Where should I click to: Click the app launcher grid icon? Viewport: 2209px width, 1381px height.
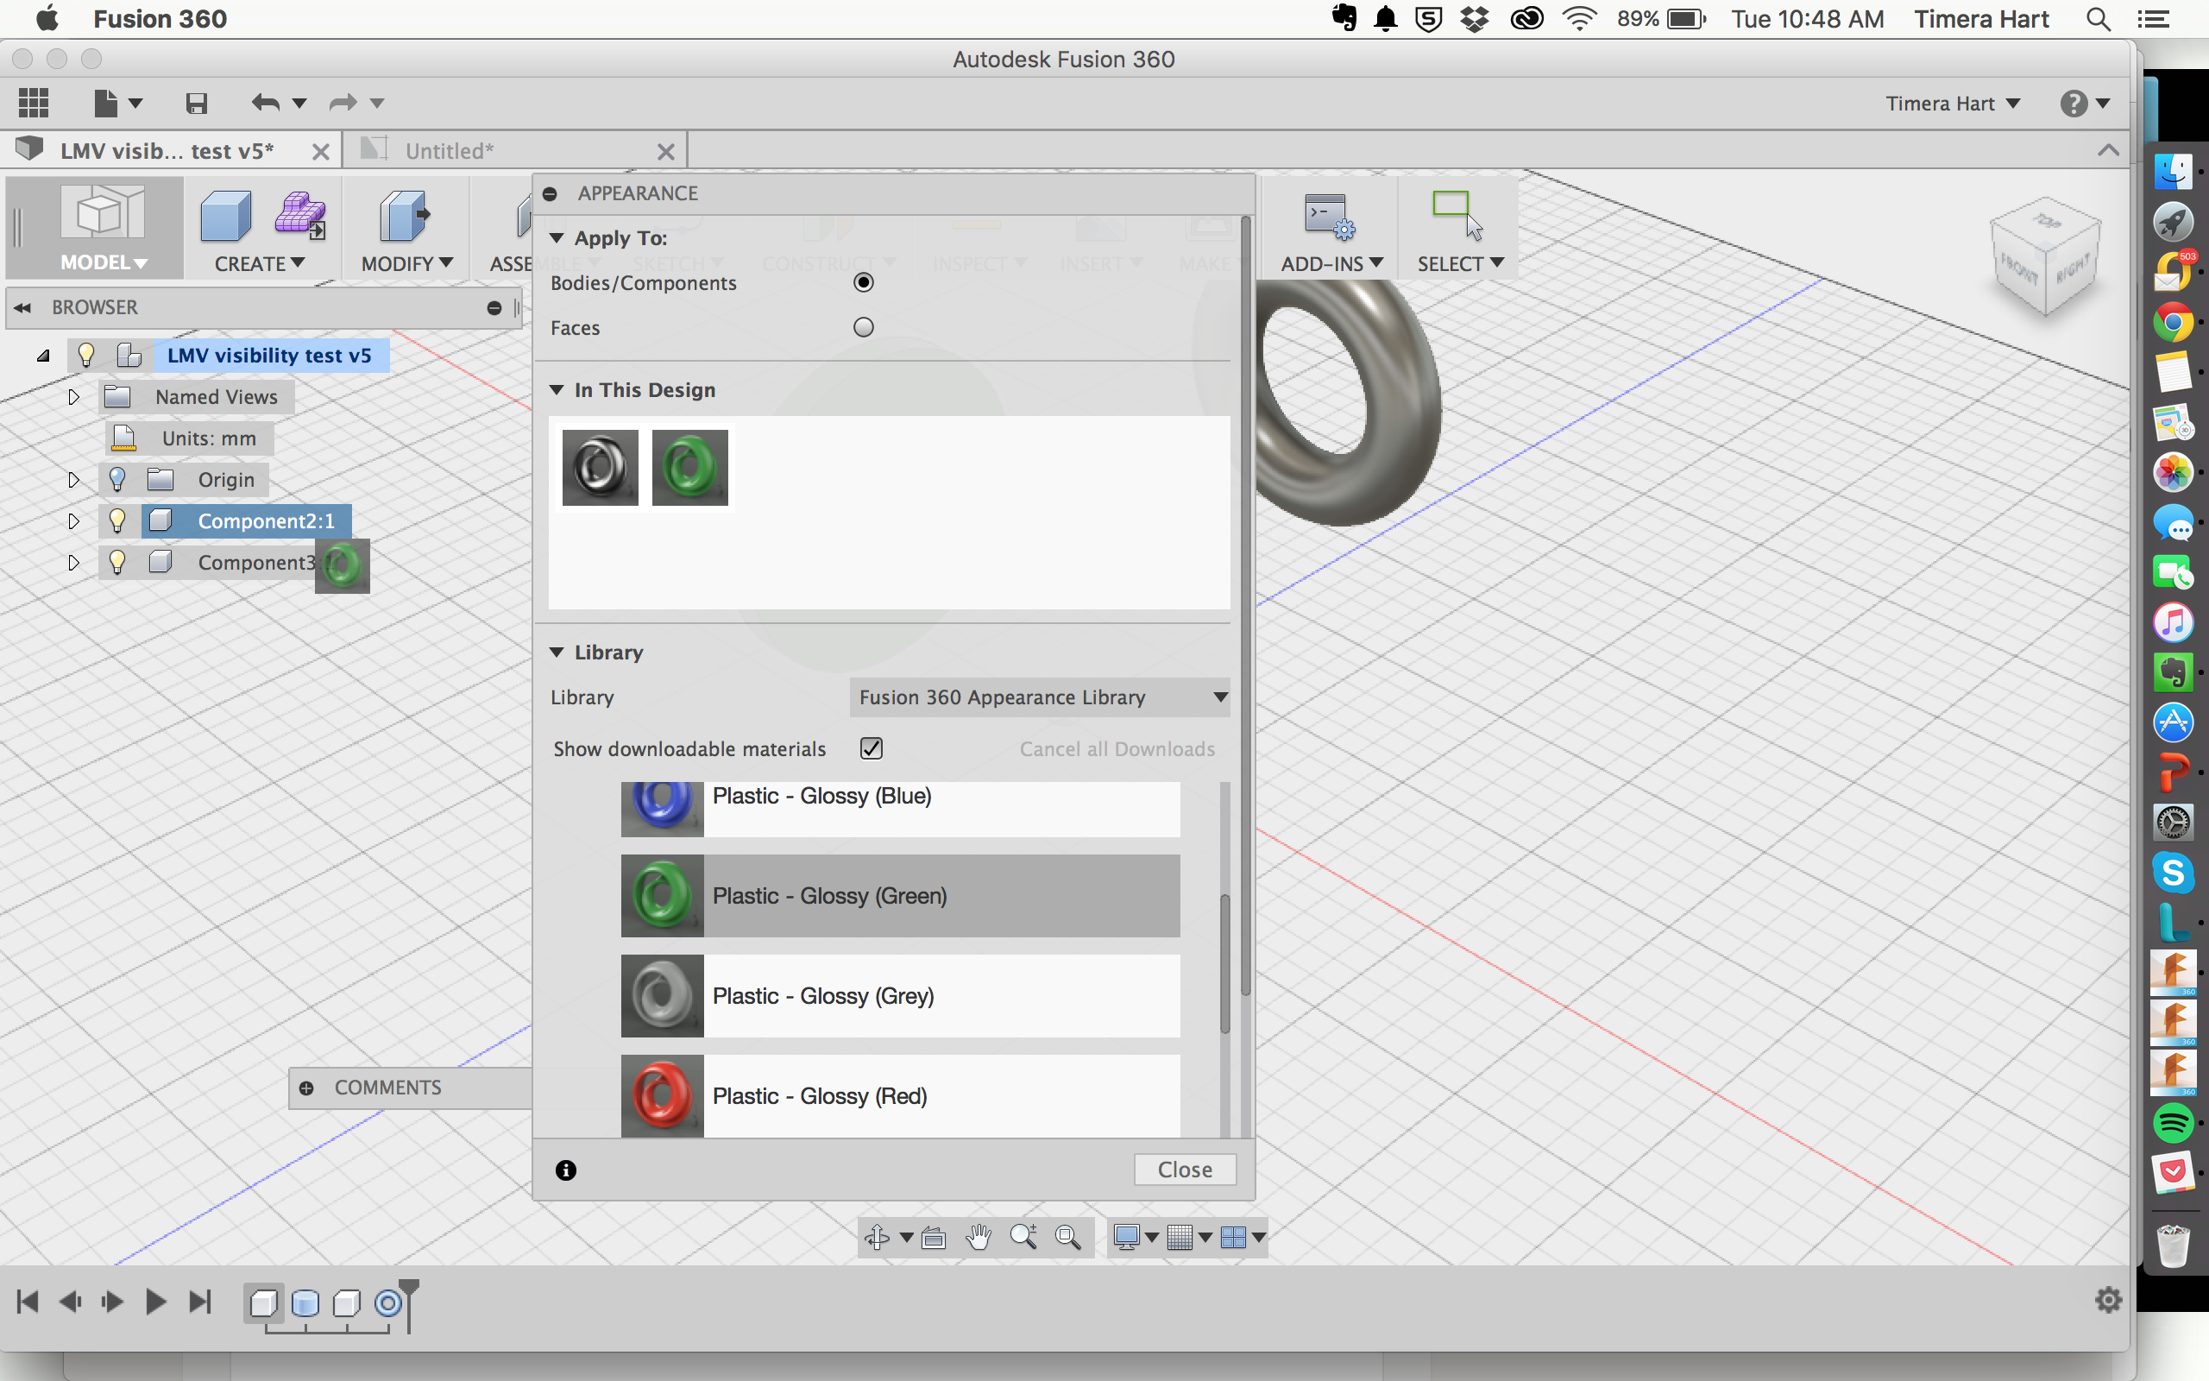tap(34, 103)
